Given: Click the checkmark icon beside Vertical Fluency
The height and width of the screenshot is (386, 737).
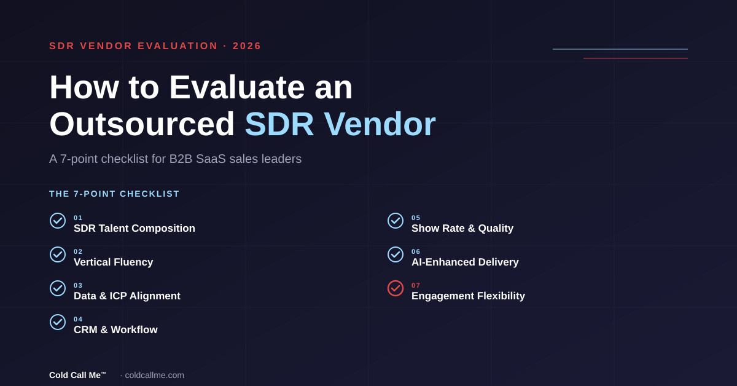Looking at the screenshot, I should coord(58,254).
